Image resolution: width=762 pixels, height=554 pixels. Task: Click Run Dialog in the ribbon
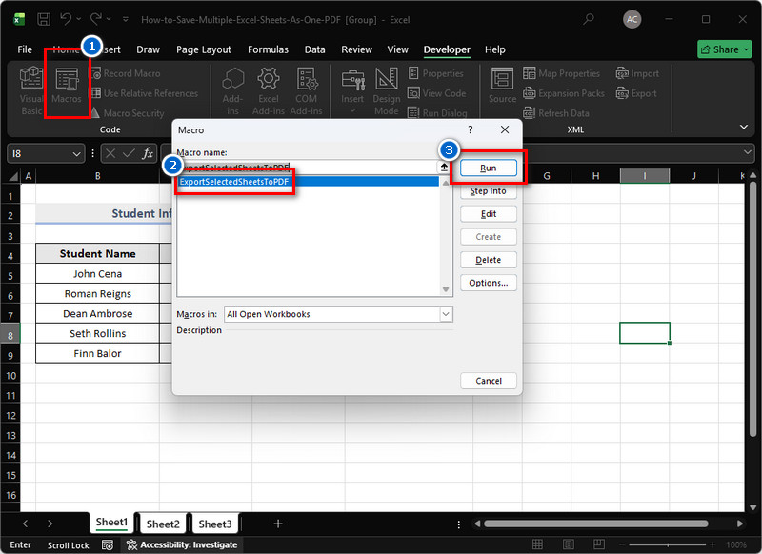pos(437,112)
